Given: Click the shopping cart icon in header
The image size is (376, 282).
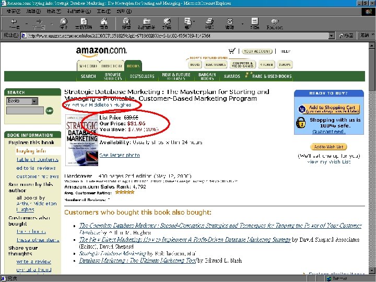Looking at the screenshot, I should coord(232,51).
